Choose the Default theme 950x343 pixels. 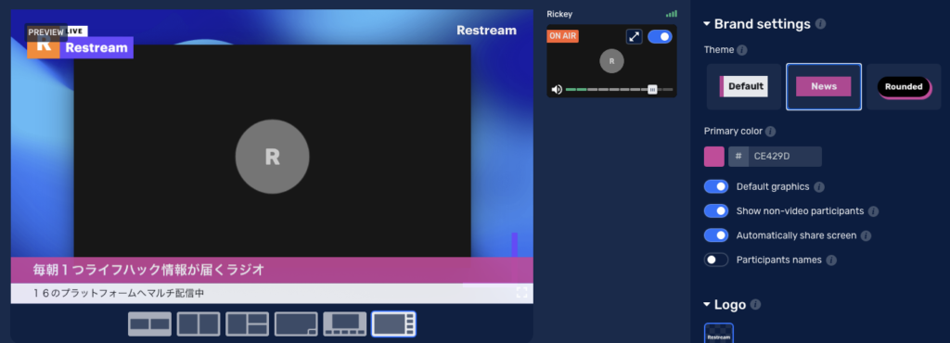click(743, 86)
